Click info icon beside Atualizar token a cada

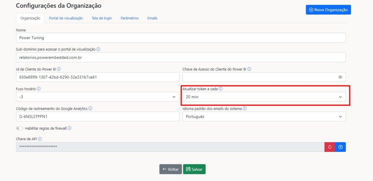220,88
